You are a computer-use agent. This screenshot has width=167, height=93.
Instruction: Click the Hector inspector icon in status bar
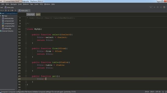[x=166, y=92]
